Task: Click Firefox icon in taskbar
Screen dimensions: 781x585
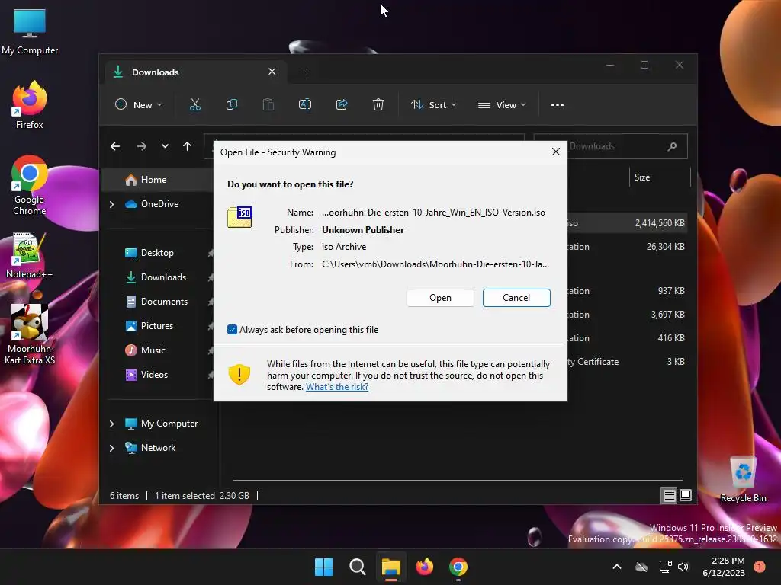Action: pos(424,567)
